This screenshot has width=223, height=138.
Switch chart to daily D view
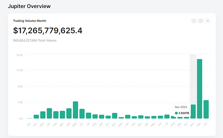click(194, 21)
